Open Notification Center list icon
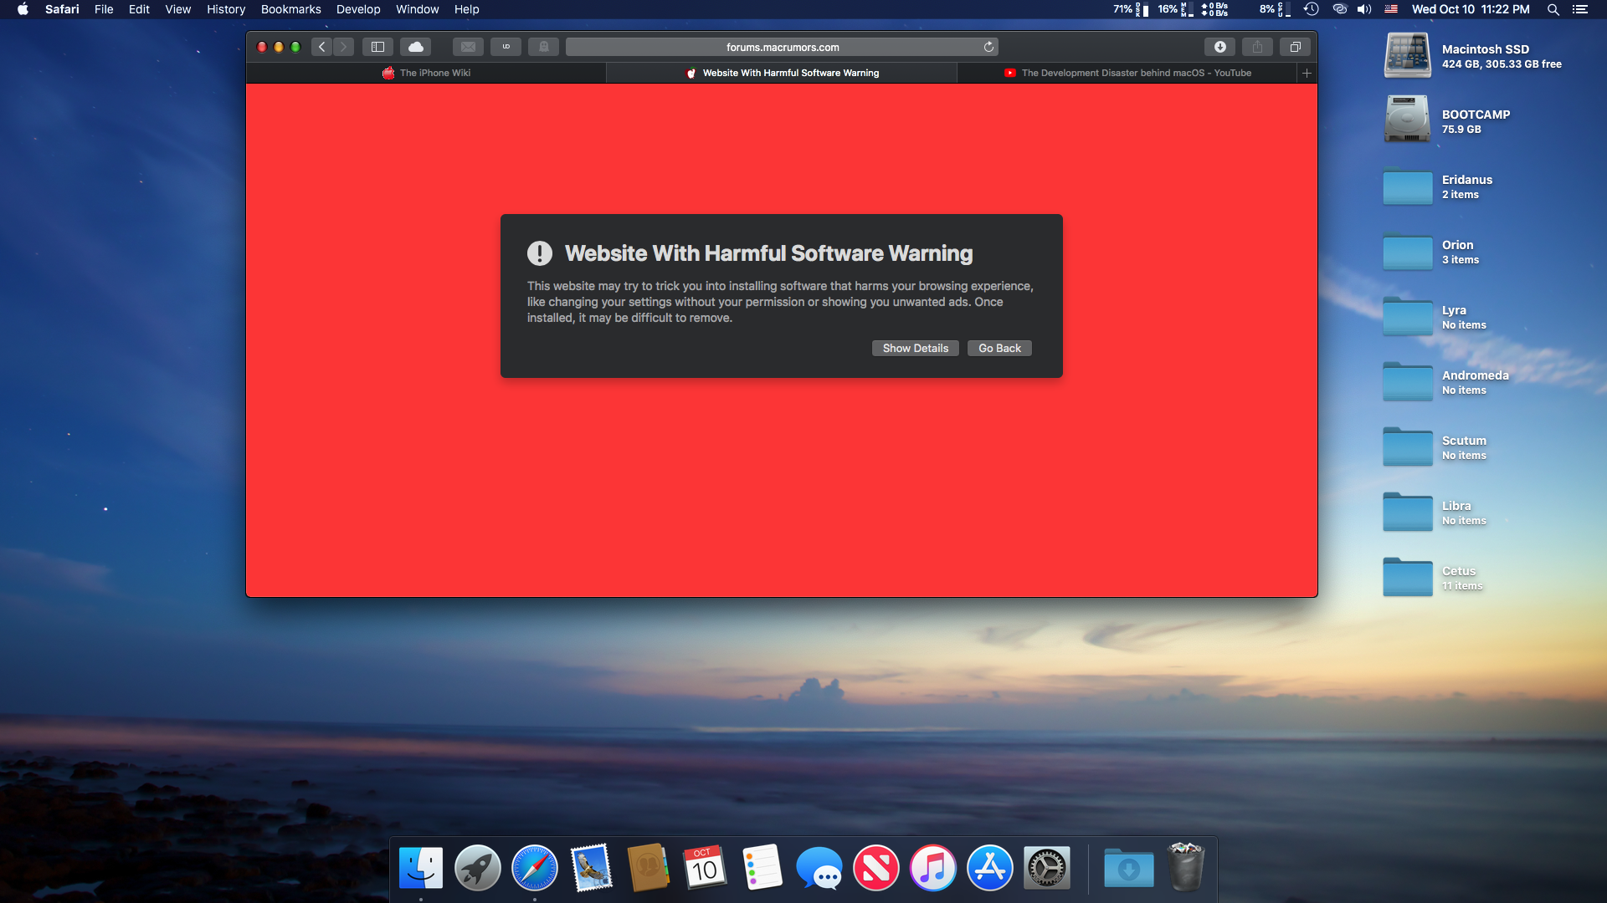Screen dimensions: 1607x903 pos(1579,9)
